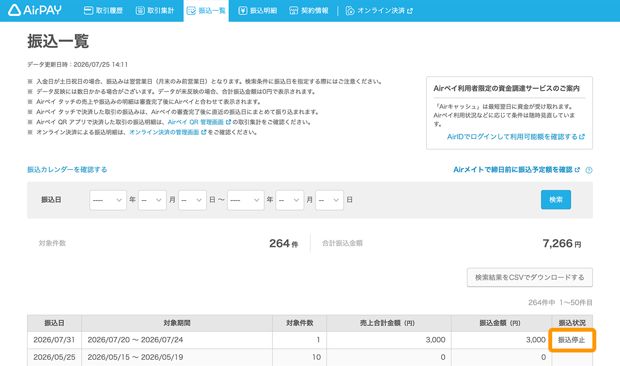The image size is (620, 366).
Task: Click period 2026/05/15 ～ 2026/05/19
Action: coord(136,357)
